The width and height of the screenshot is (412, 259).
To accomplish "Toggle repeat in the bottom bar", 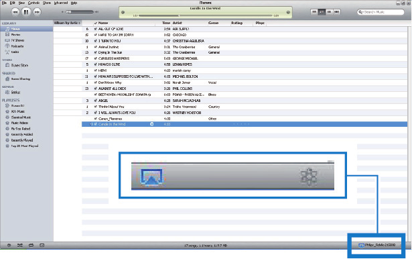I will (x=31, y=246).
